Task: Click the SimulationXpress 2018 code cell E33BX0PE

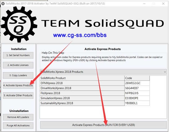Action: [137, 98]
